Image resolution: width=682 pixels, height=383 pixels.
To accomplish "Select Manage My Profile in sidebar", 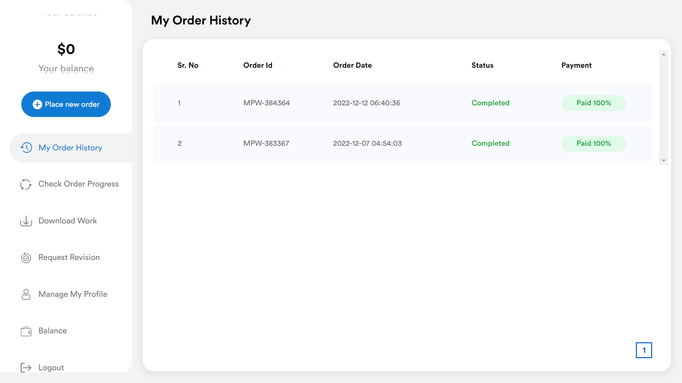I will [73, 294].
